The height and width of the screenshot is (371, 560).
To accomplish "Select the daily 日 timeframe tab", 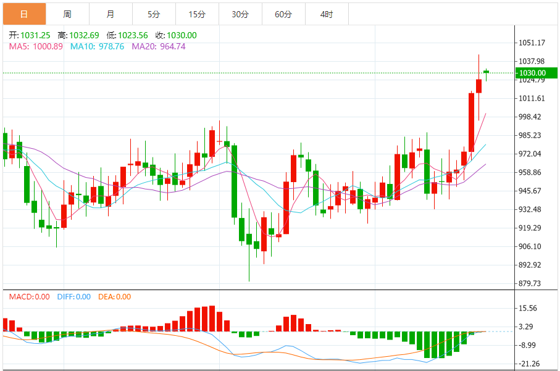I will pyautogui.click(x=24, y=14).
